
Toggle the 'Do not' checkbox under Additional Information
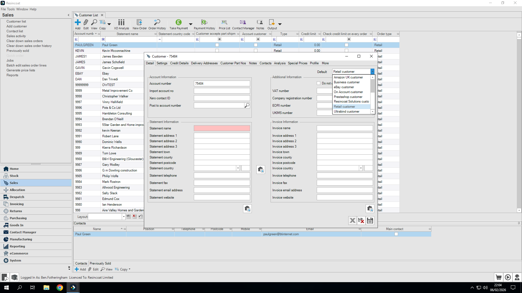point(318,83)
